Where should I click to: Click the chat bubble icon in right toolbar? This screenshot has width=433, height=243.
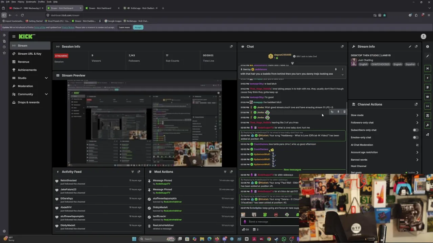[428, 97]
